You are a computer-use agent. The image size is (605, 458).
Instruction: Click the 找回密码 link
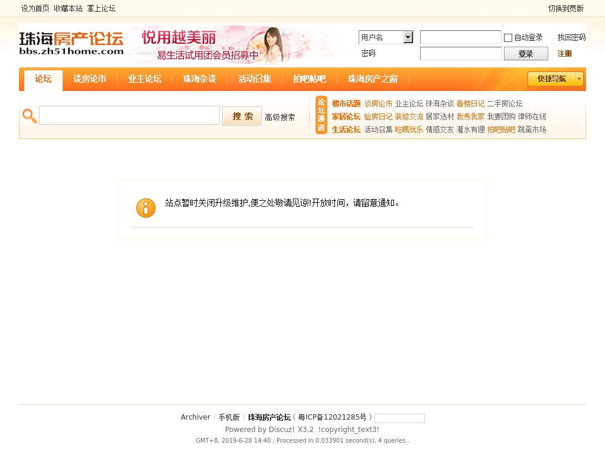coord(571,37)
